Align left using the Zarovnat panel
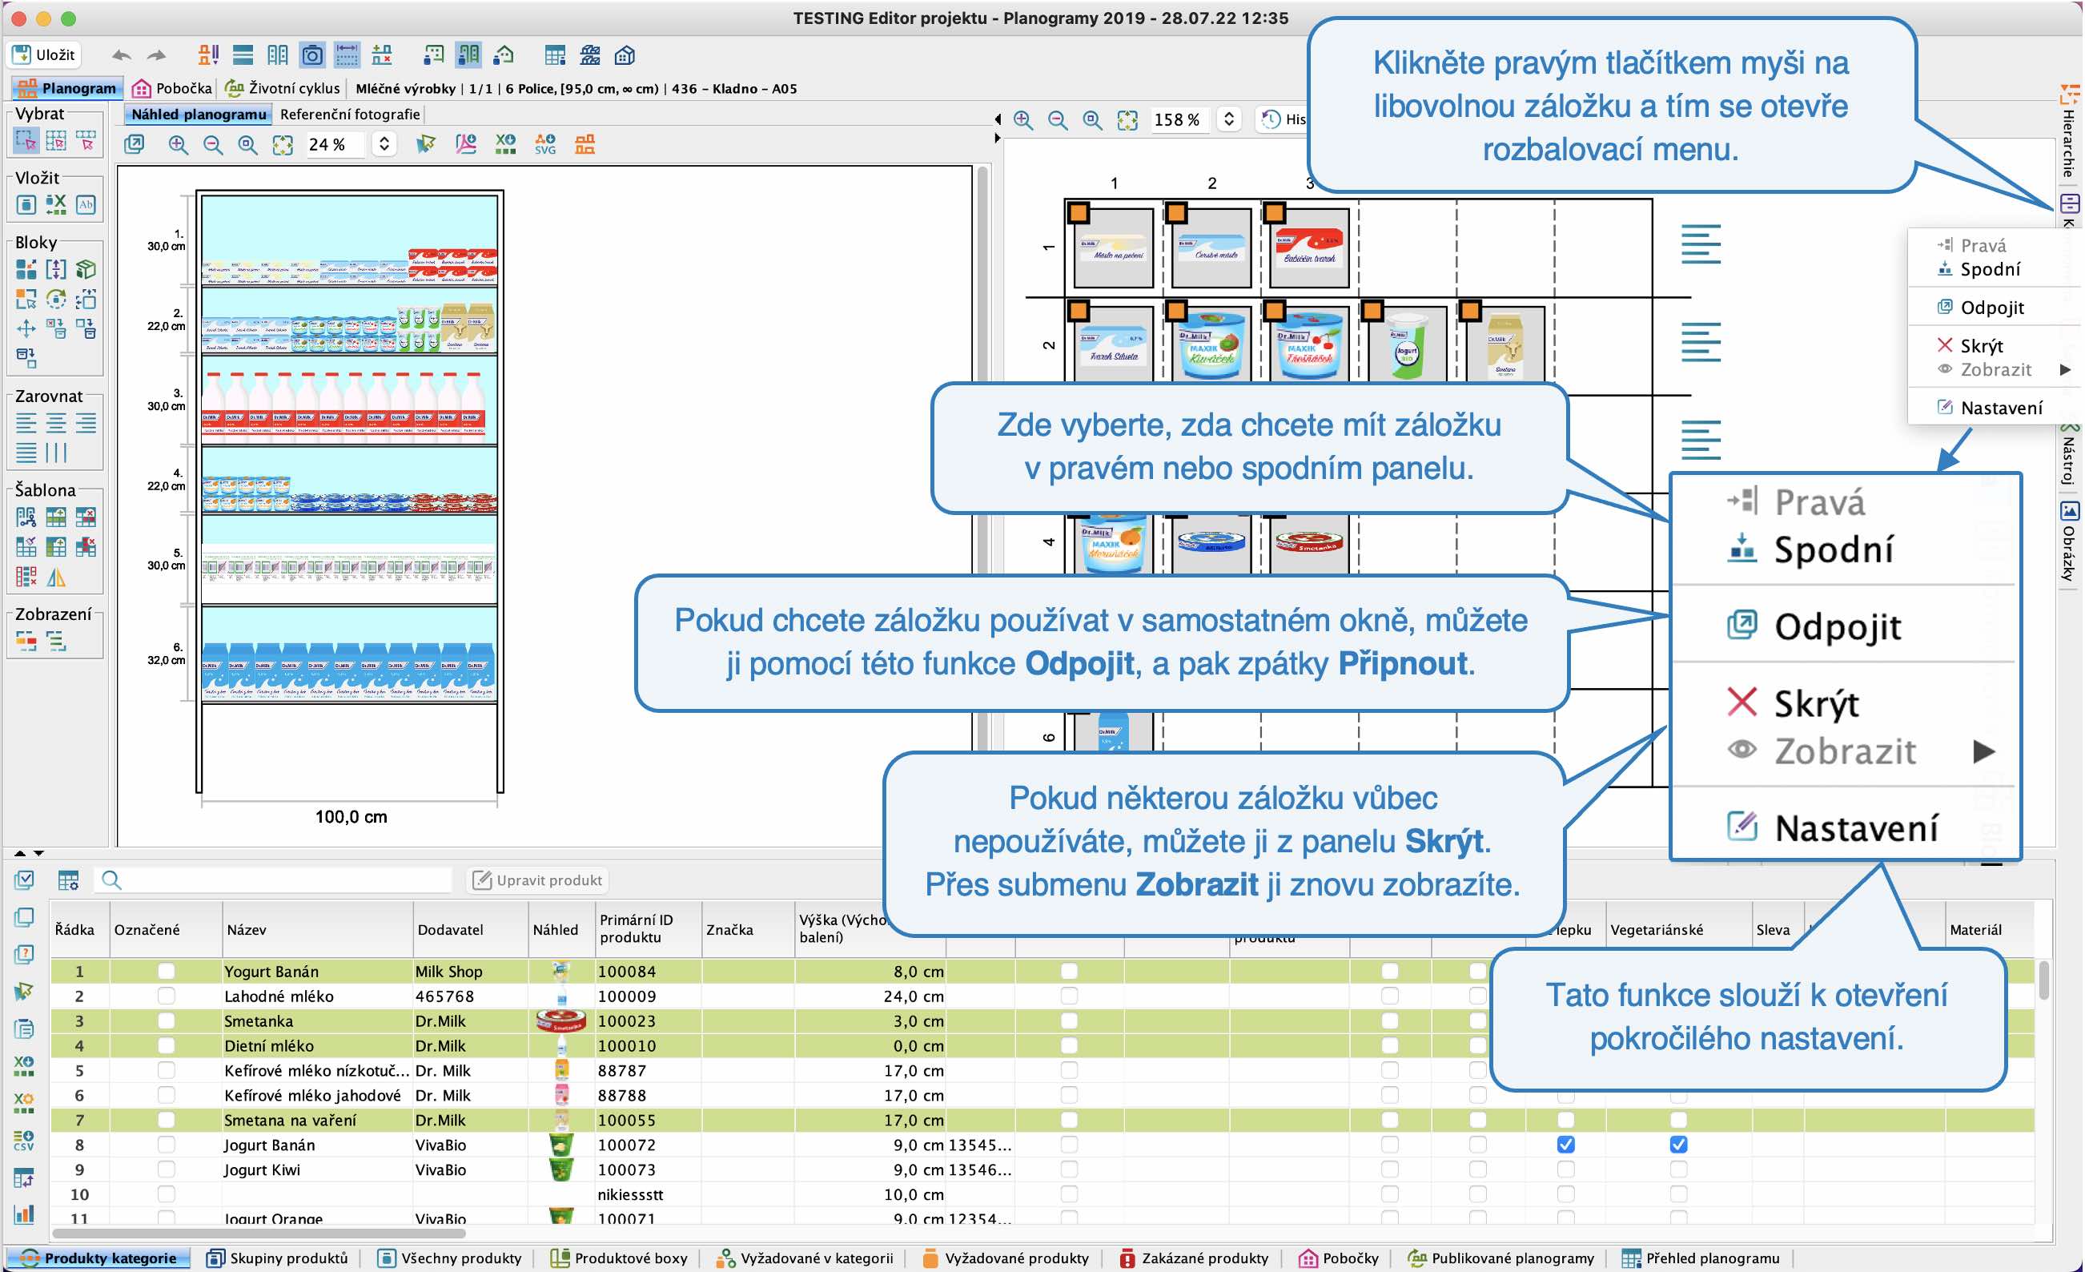Viewport: 2085px width, 1272px height. coord(26,423)
